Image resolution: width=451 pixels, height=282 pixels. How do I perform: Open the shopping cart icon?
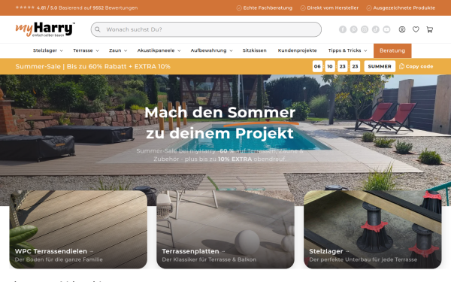(430, 29)
